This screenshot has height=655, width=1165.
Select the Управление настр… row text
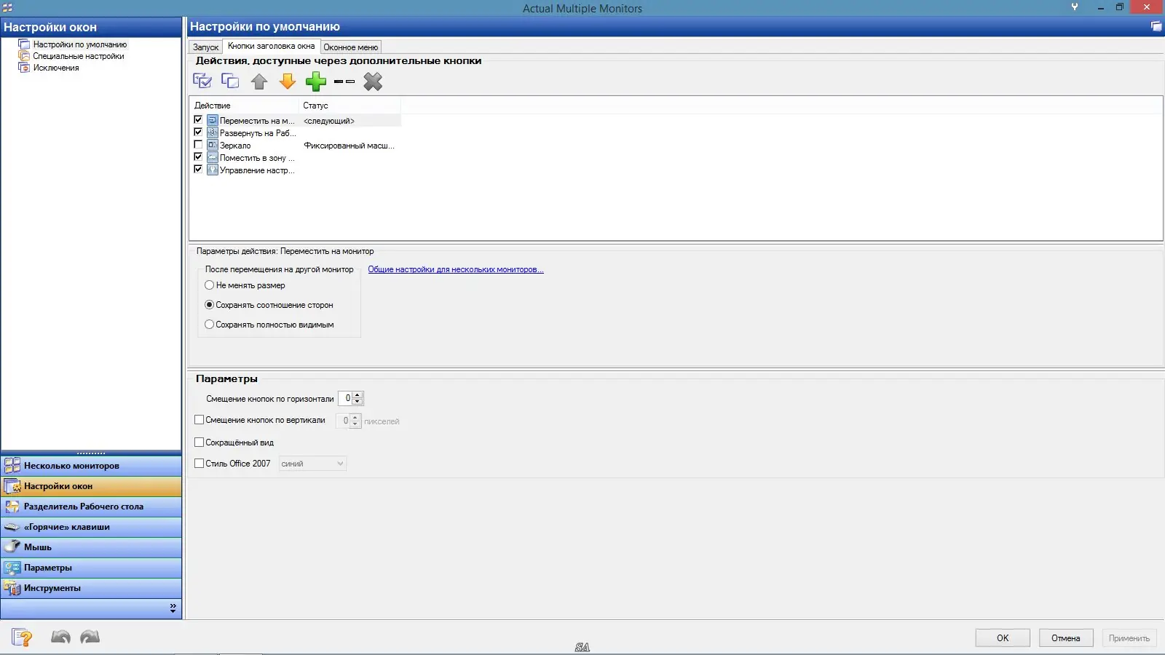(x=257, y=170)
